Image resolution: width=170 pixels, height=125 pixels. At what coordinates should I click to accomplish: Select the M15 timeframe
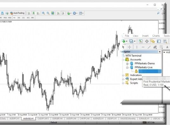click(x=5, y=18)
